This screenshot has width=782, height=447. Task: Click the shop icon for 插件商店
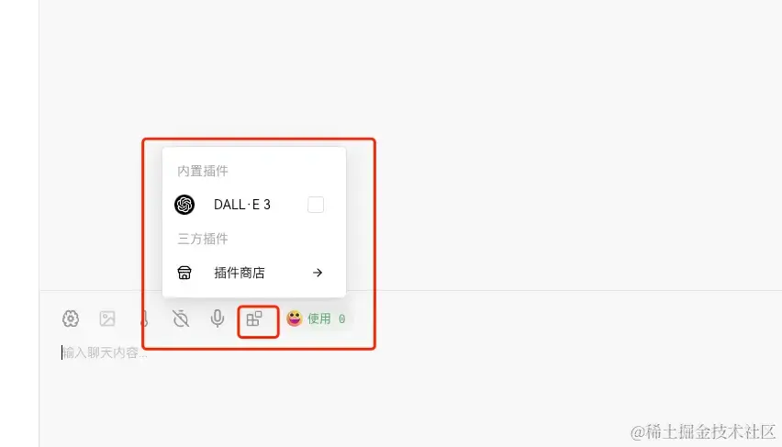pos(184,273)
